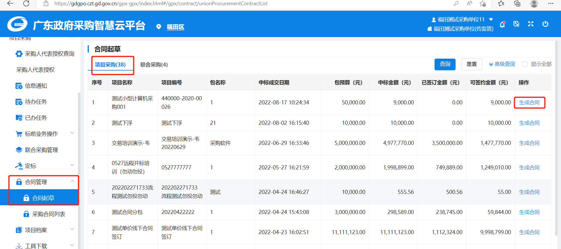
Task: Click the 重置 reset button
Action: [x=471, y=64]
